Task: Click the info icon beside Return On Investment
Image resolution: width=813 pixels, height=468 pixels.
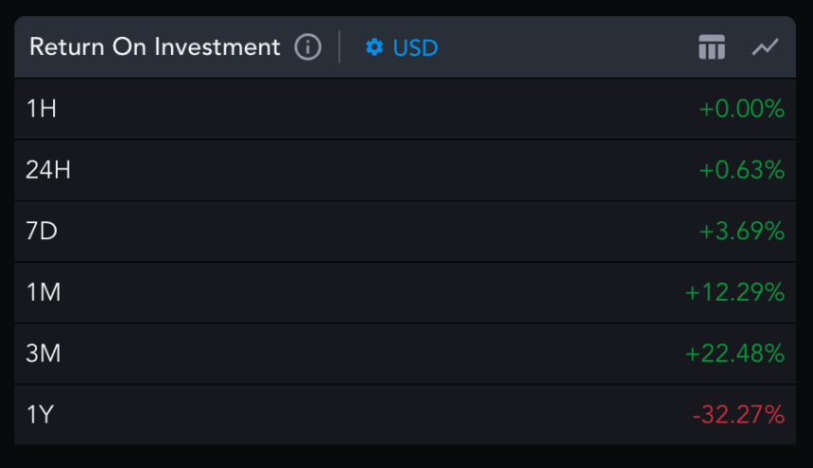Action: pos(307,46)
